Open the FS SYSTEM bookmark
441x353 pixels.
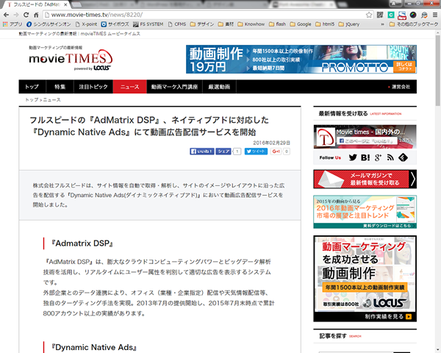click(148, 24)
